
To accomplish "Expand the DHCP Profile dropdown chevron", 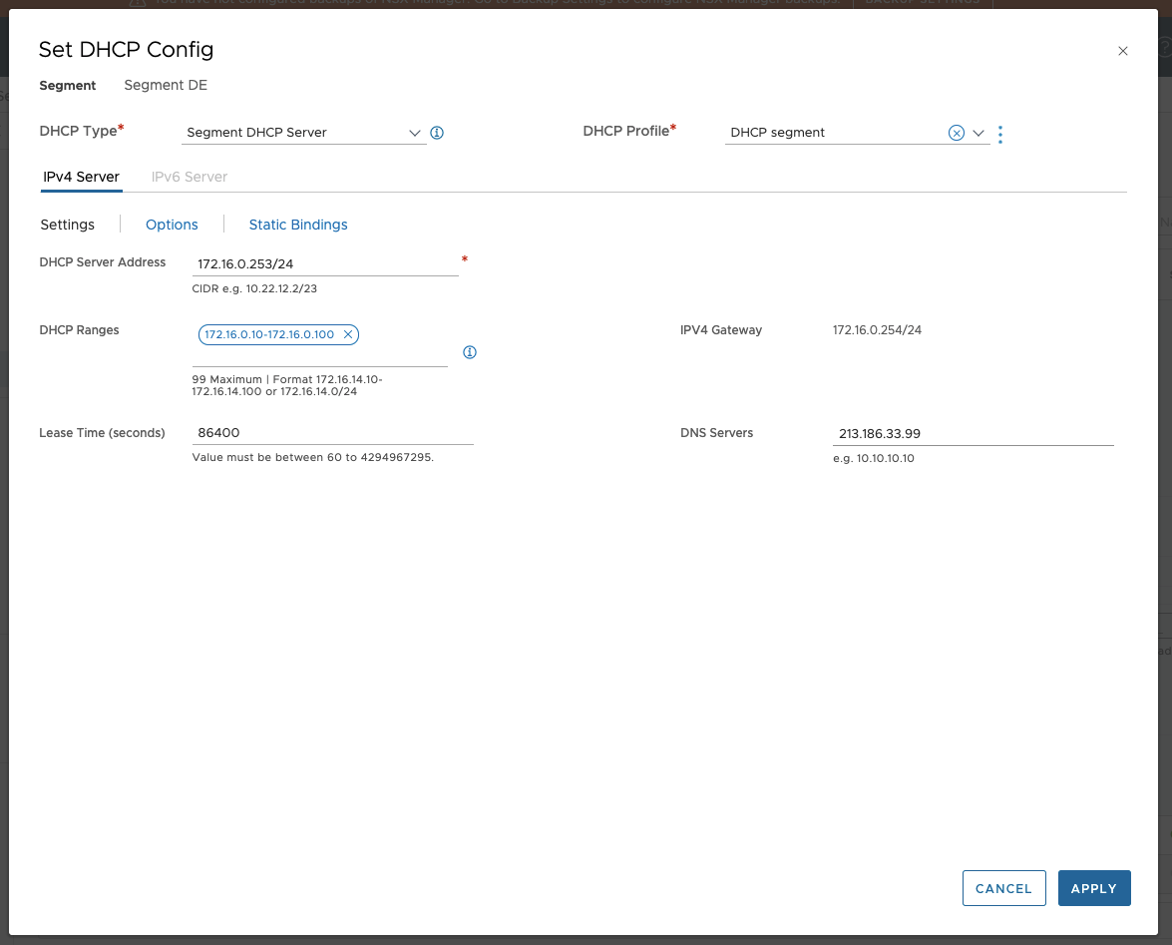I will 978,133.
